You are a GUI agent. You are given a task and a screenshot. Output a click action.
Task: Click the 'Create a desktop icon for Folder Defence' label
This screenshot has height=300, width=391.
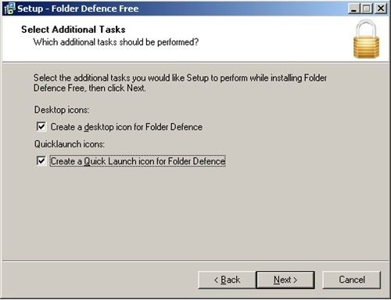click(127, 127)
